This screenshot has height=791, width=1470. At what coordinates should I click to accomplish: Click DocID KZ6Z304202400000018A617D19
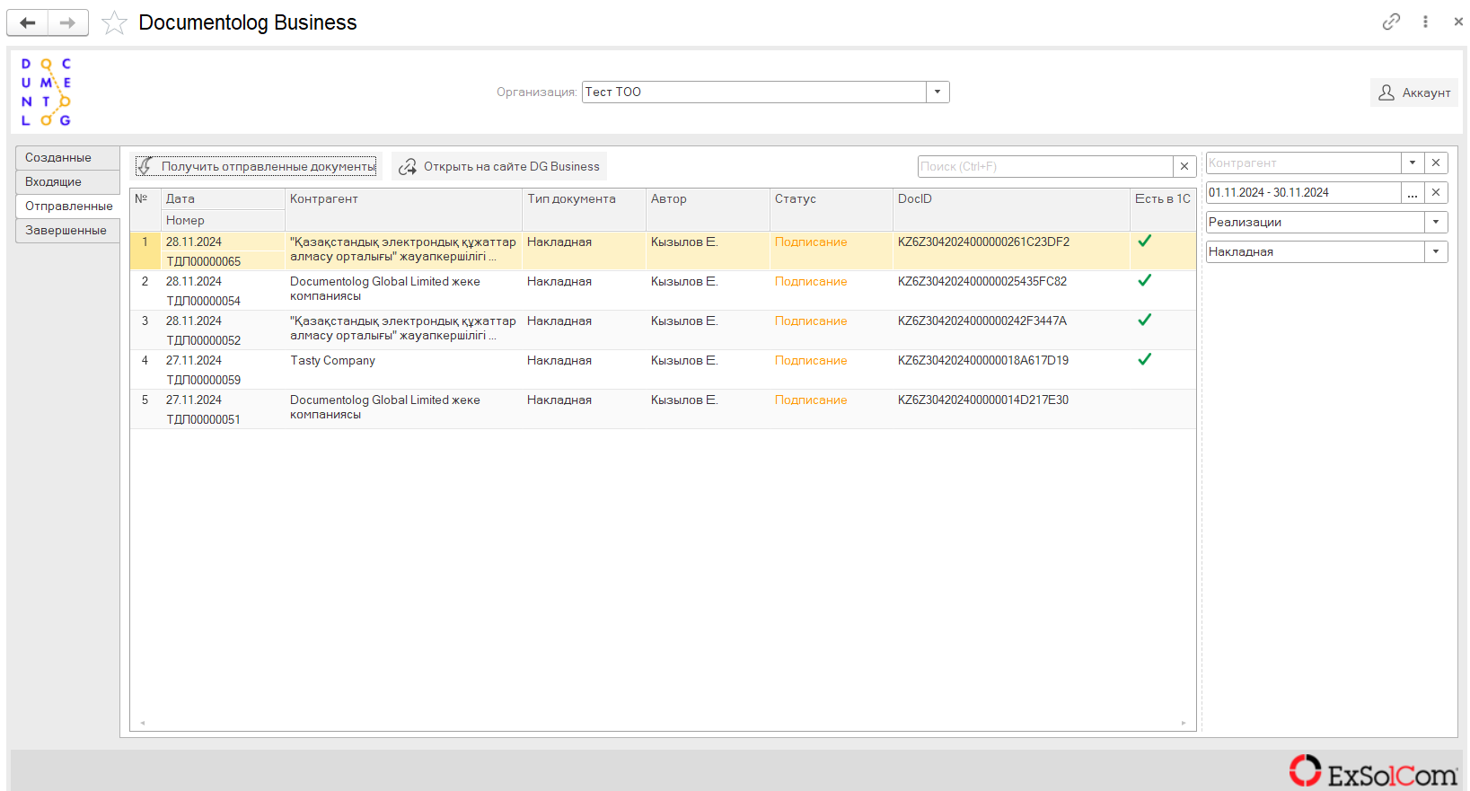click(983, 360)
